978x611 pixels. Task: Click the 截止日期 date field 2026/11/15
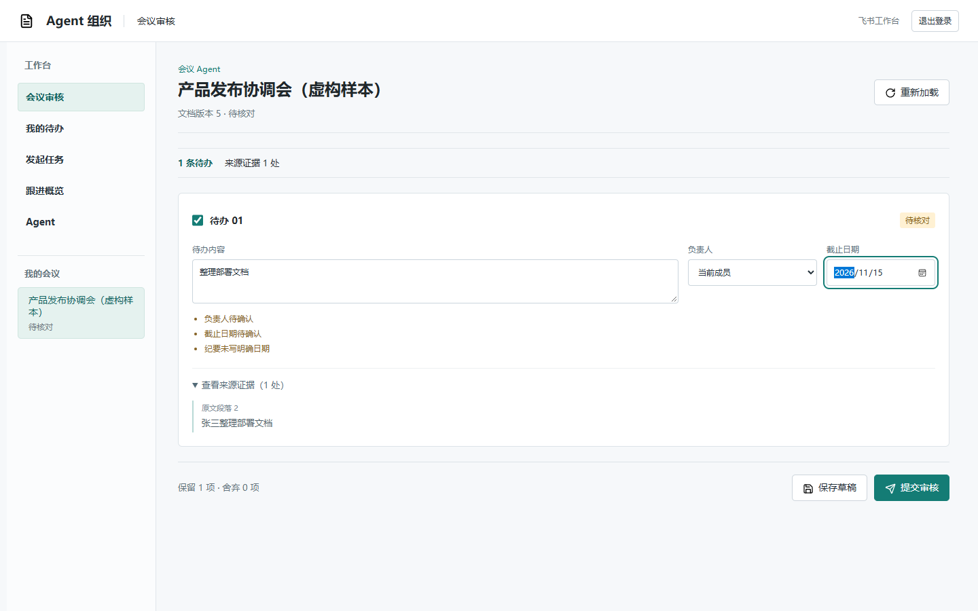pos(881,273)
